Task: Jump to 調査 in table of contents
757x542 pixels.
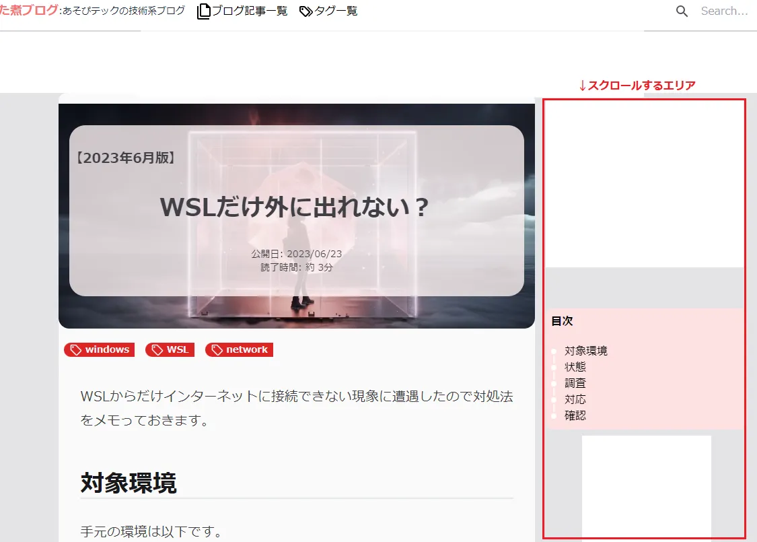Action: (x=575, y=383)
